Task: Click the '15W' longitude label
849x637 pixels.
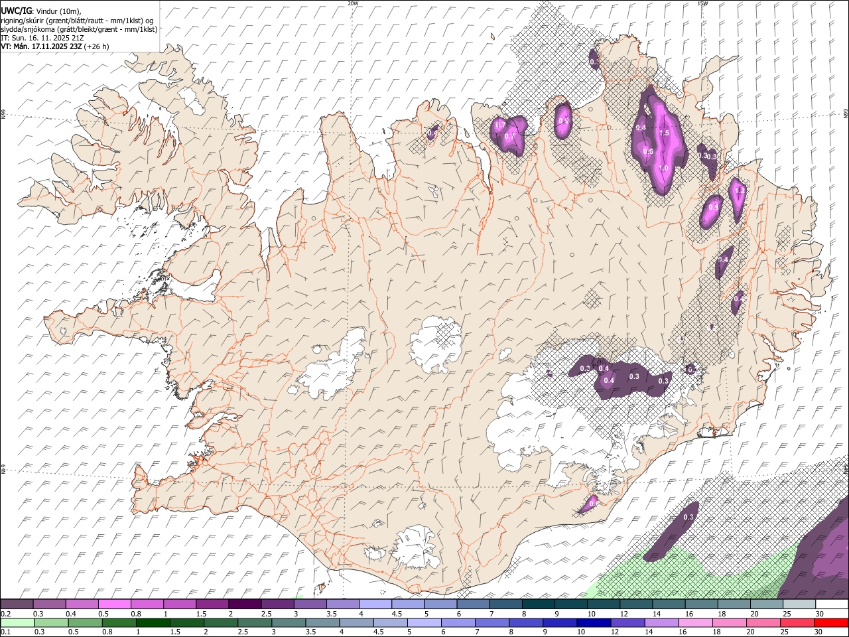Action: tap(702, 3)
